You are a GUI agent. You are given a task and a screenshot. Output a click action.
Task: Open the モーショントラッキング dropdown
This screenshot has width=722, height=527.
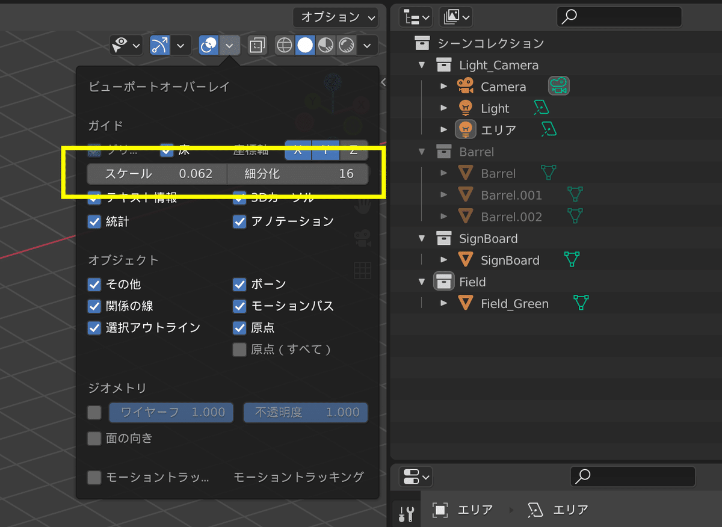299,477
